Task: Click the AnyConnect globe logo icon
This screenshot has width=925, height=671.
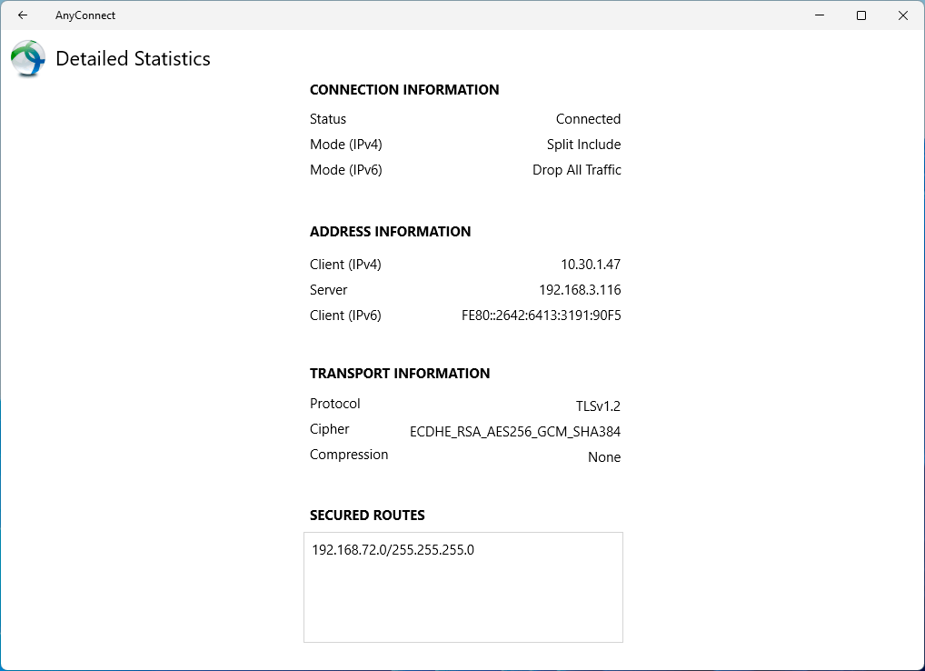Action: coord(28,59)
